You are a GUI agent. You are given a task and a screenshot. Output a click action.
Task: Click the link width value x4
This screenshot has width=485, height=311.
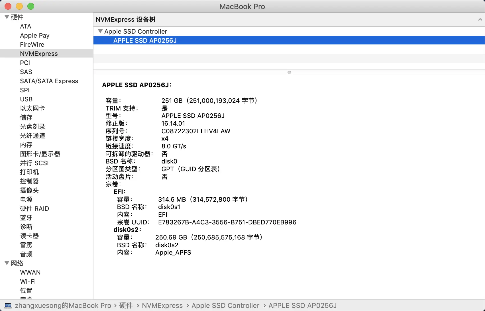[165, 138]
